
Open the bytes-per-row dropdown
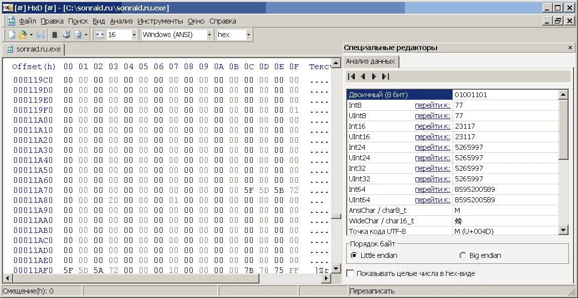click(134, 34)
